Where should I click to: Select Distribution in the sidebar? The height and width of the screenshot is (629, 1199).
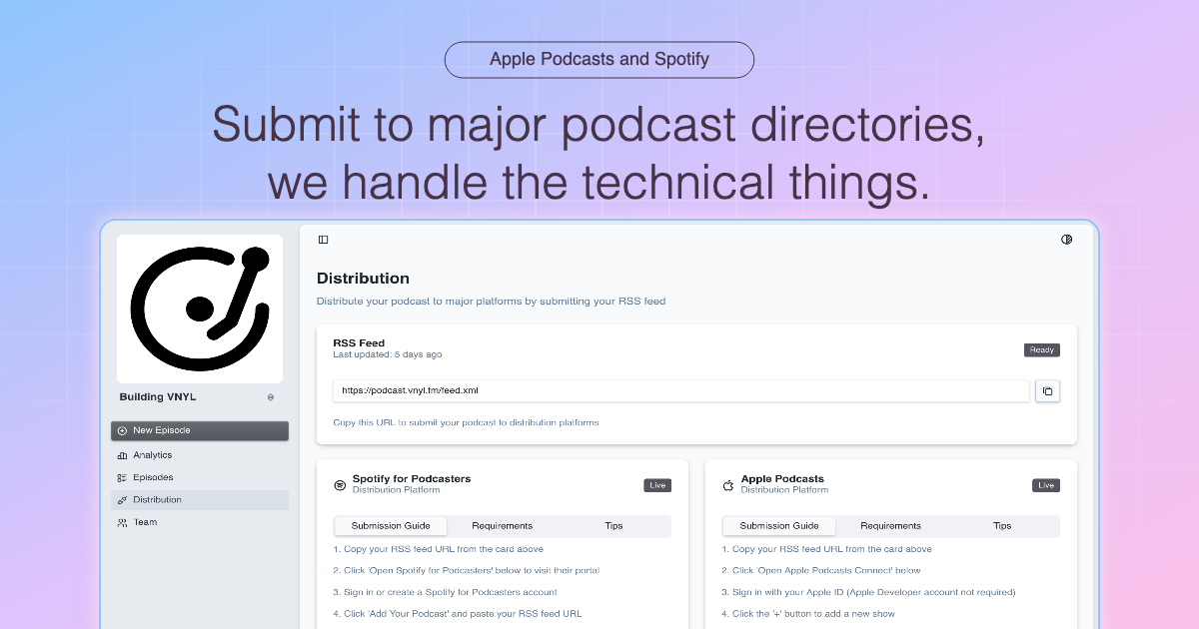157,500
